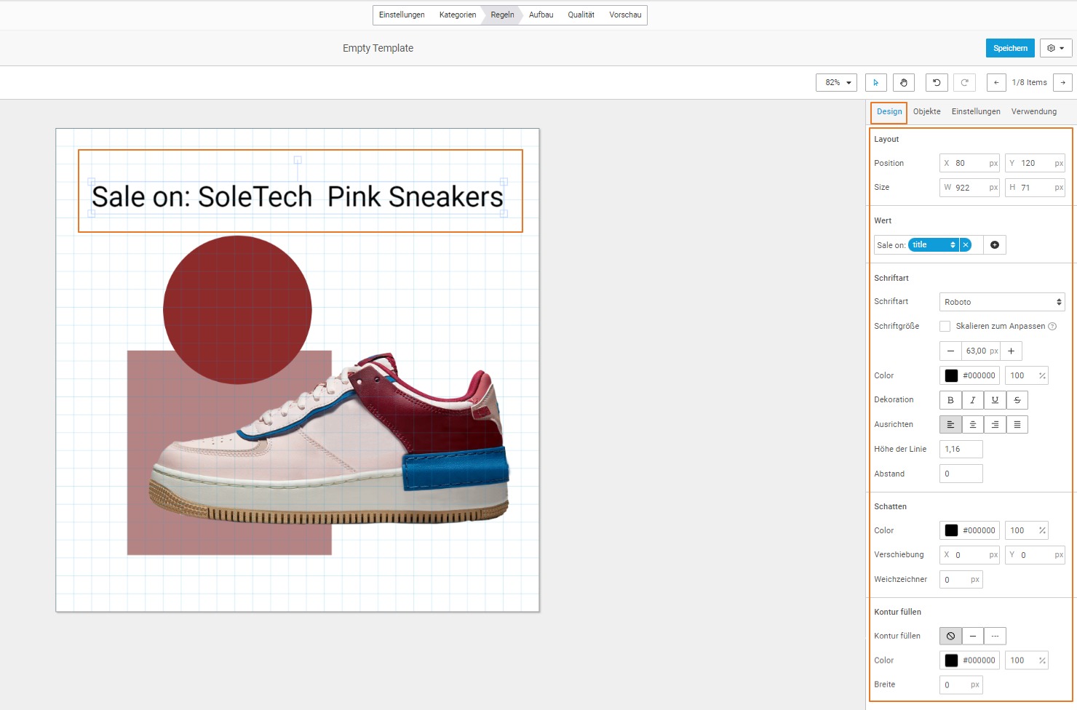Screen dimensions: 1077x710
Task: Open the gear settings menu near Speichern
Action: pyautogui.click(x=1056, y=48)
